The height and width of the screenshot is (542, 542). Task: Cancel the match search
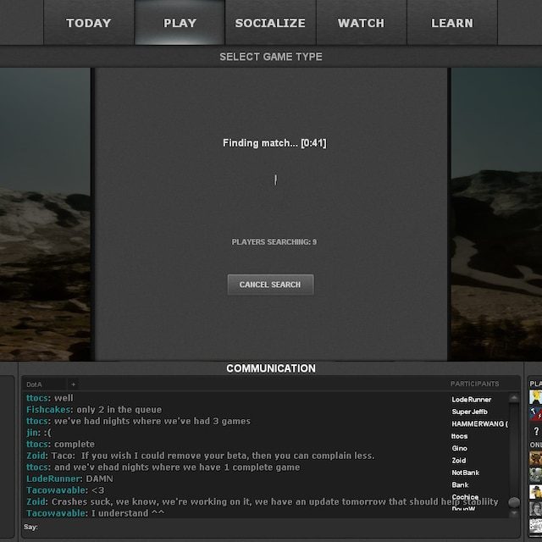pos(270,285)
